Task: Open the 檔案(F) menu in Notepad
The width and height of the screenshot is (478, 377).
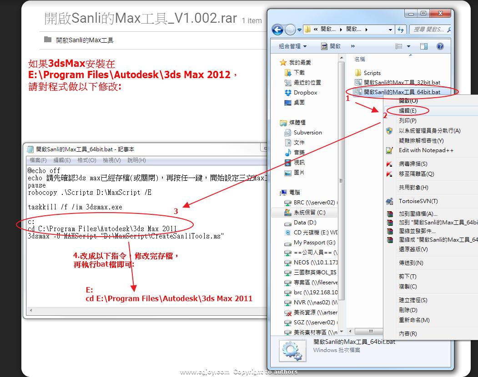Action: point(38,160)
